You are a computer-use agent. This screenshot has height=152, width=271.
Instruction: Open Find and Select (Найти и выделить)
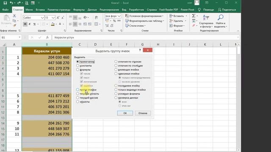click(x=221, y=22)
